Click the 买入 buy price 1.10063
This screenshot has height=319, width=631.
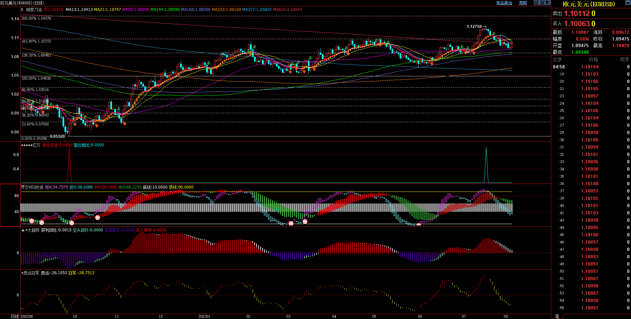point(577,24)
